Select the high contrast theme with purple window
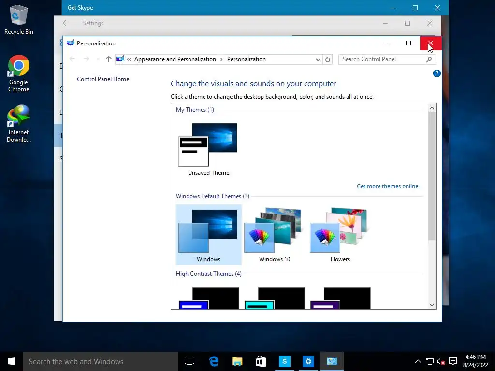The image size is (495, 371). pos(340,298)
